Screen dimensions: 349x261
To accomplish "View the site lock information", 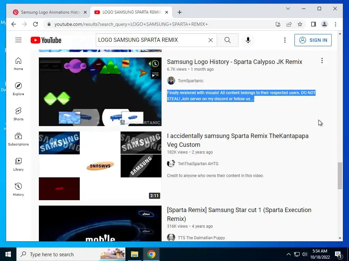I will [x=49, y=24].
